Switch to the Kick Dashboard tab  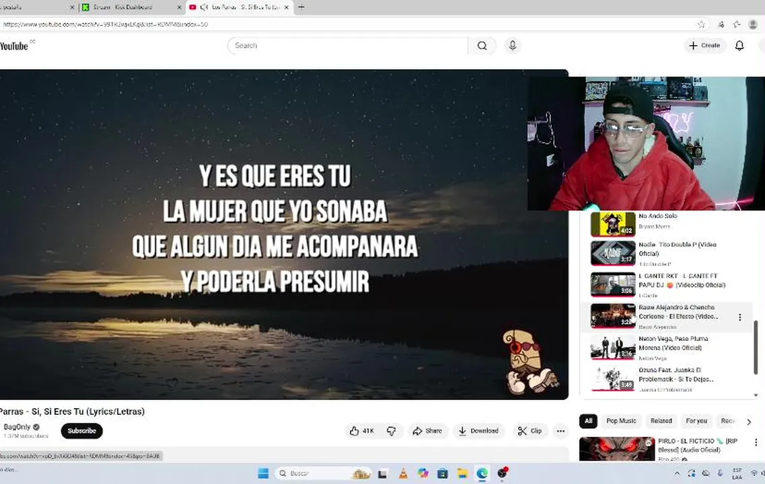coord(131,7)
